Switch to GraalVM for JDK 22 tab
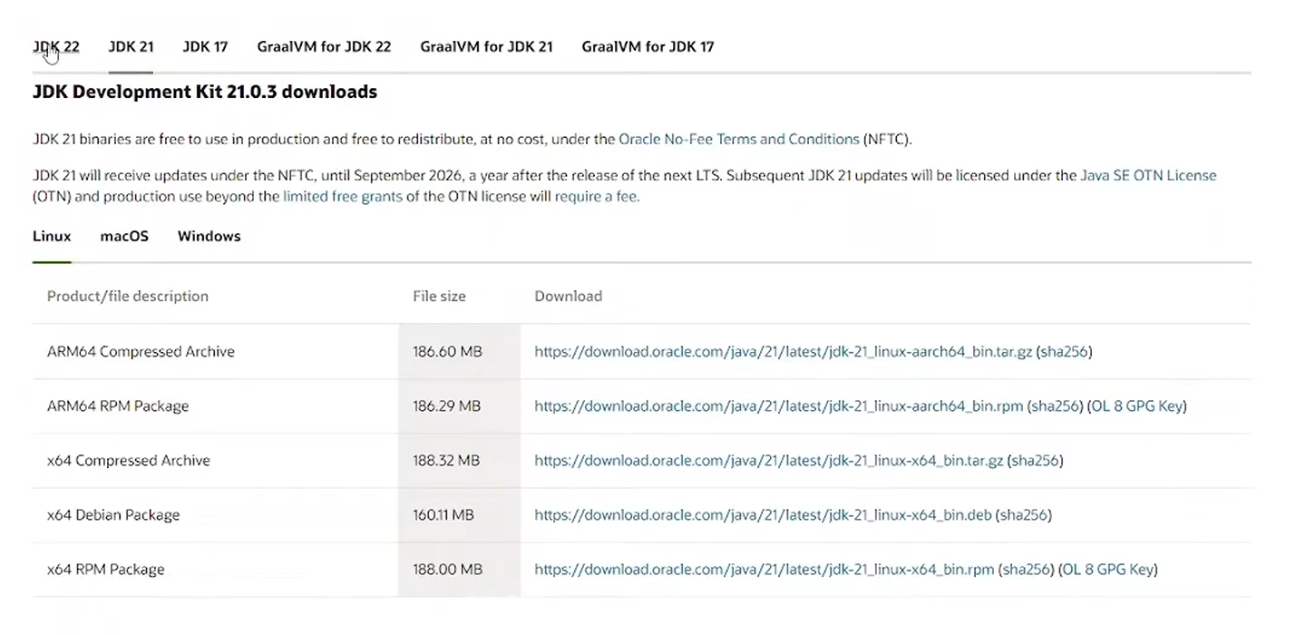The image size is (1296, 635). (324, 46)
